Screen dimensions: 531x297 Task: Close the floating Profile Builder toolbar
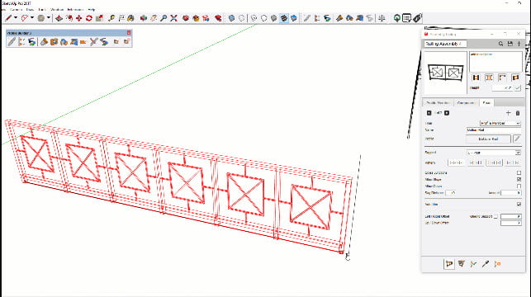click(x=129, y=33)
